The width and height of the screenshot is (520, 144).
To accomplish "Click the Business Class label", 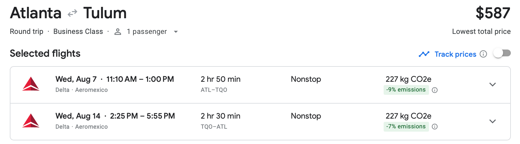I will coord(78,32).
